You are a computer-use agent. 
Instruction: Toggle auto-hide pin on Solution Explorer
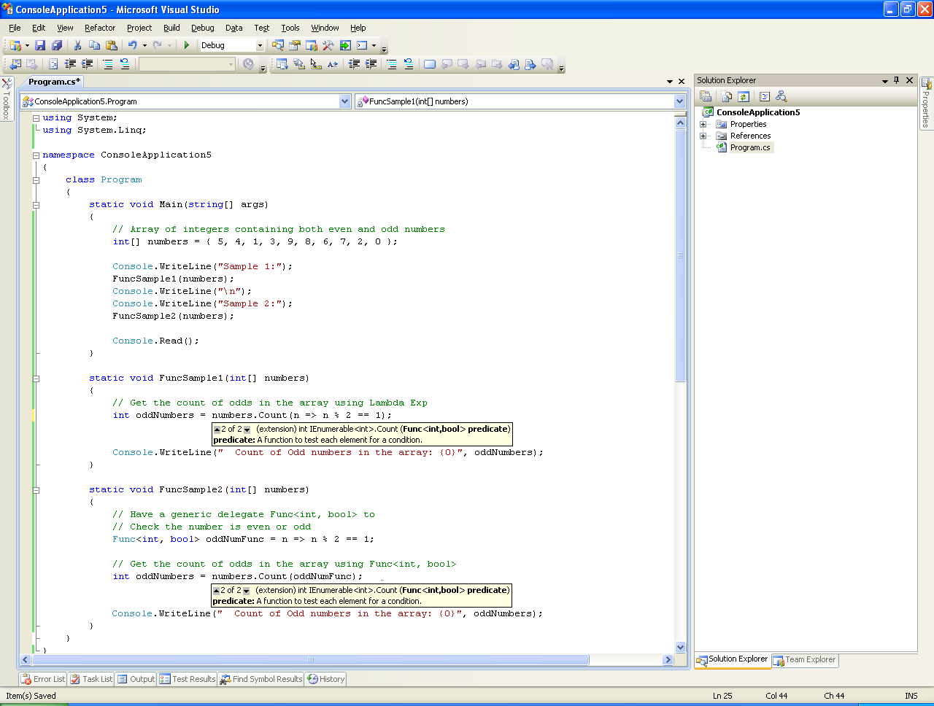click(897, 80)
